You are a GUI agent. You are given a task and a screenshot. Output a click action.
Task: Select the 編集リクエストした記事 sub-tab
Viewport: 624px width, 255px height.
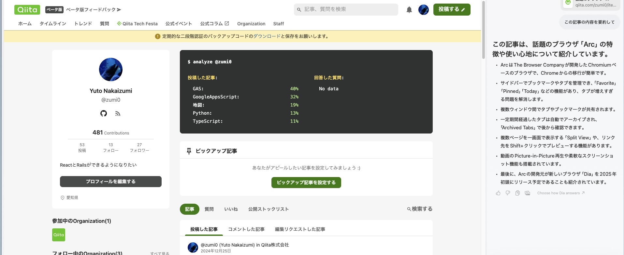[x=300, y=229]
